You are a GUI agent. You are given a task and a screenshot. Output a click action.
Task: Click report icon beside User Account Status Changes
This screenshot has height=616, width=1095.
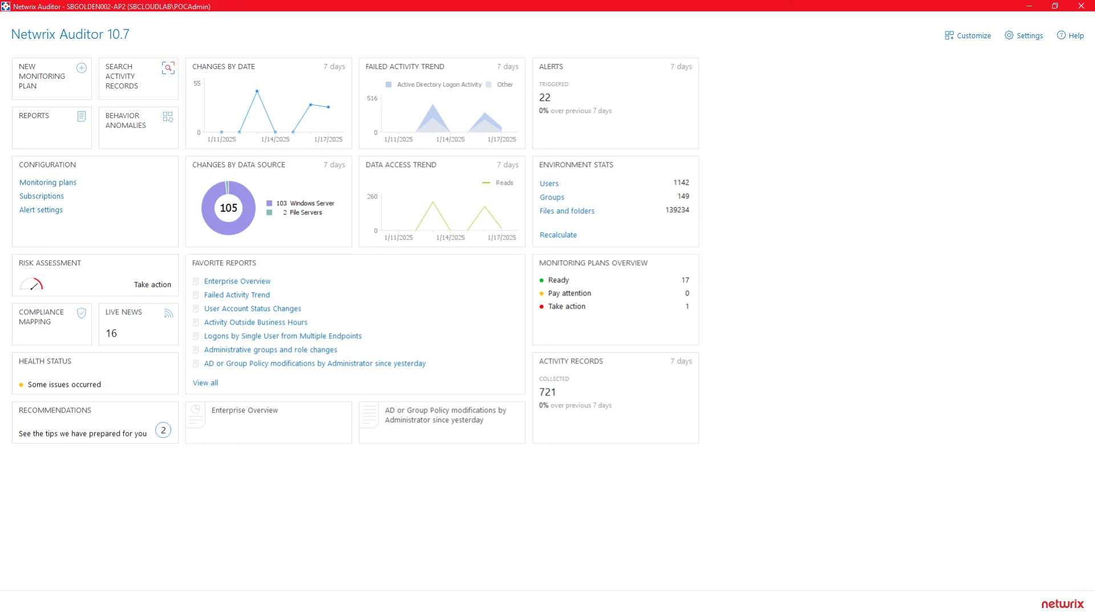coord(196,309)
